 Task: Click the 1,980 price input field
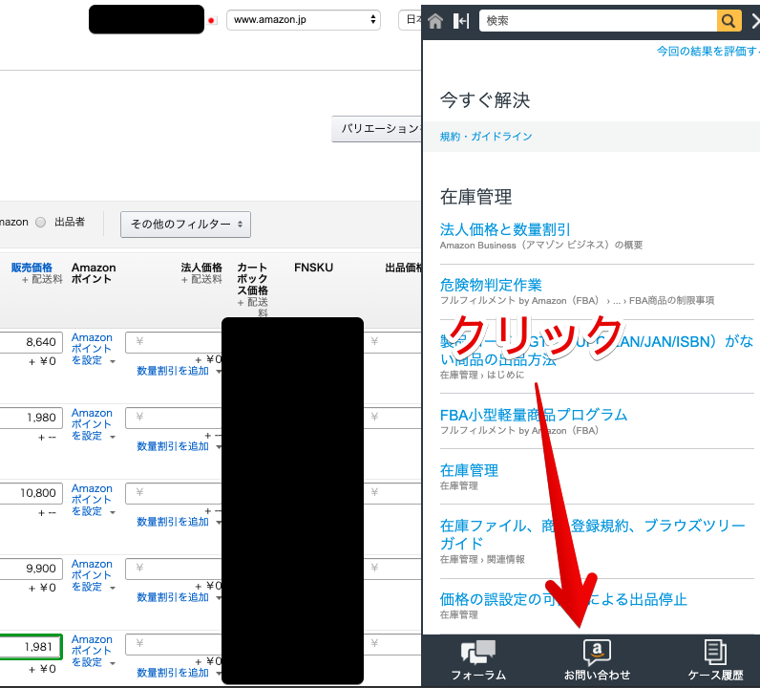tap(31, 418)
